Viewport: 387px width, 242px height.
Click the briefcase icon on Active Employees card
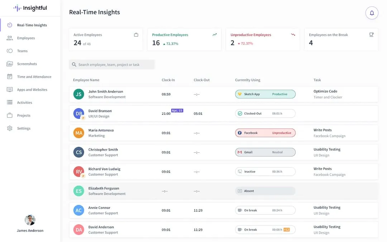click(x=136, y=34)
